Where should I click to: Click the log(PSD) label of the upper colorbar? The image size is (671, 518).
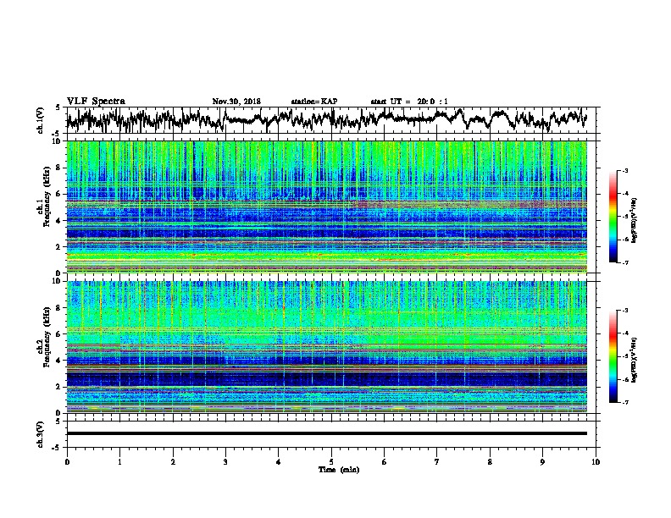634,221
